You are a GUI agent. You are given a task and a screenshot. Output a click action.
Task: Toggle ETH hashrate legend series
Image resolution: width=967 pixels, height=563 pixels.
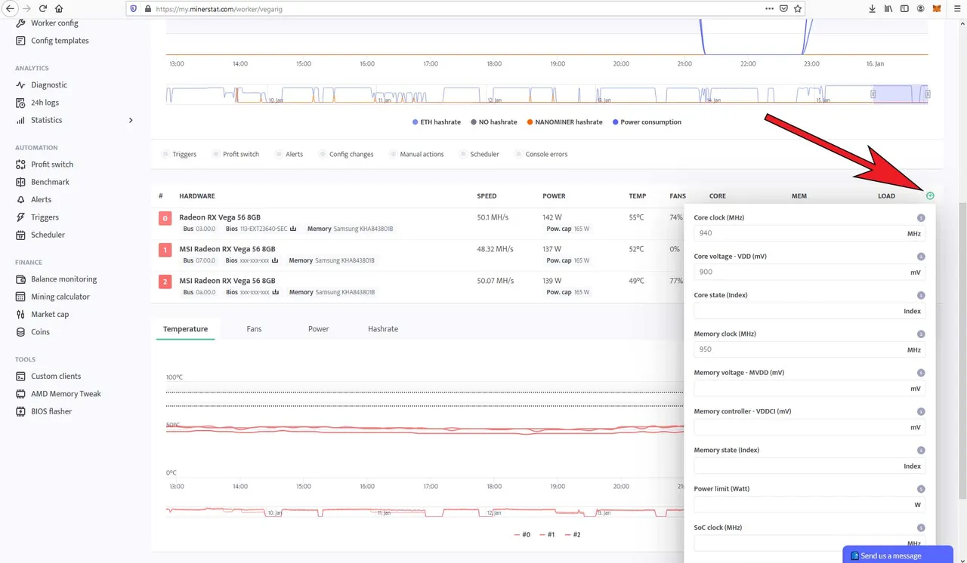pos(437,122)
